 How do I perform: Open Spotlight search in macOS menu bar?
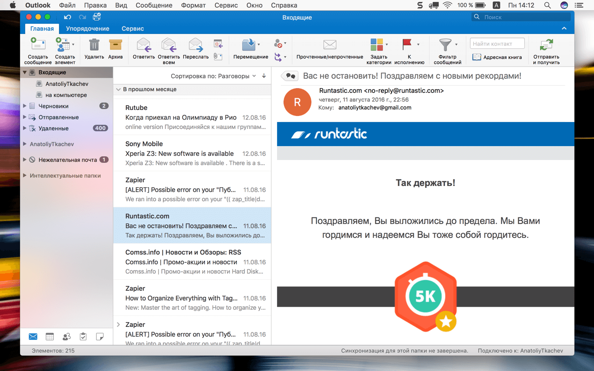(548, 6)
